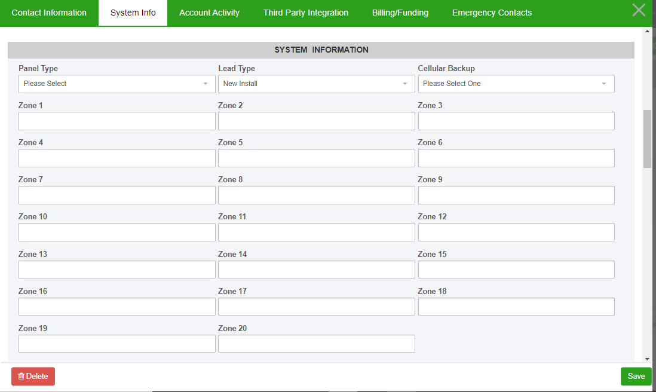Click into the Zone 5 field
The height and width of the screenshot is (392, 656).
coord(316,158)
